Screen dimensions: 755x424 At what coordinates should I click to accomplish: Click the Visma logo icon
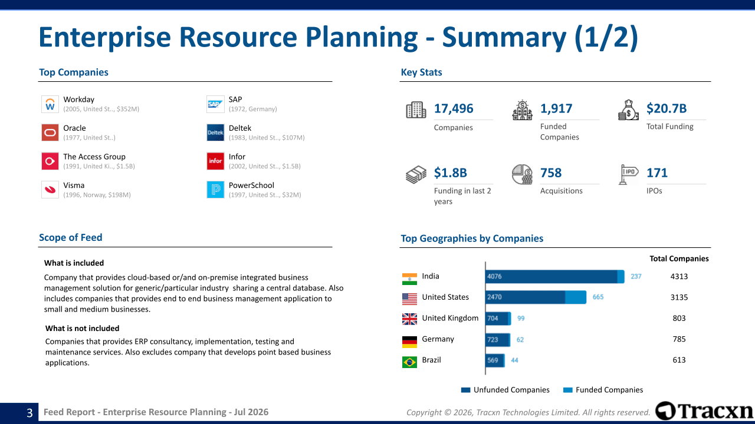click(x=50, y=190)
